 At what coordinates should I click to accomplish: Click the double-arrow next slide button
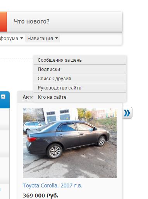tap(127, 113)
